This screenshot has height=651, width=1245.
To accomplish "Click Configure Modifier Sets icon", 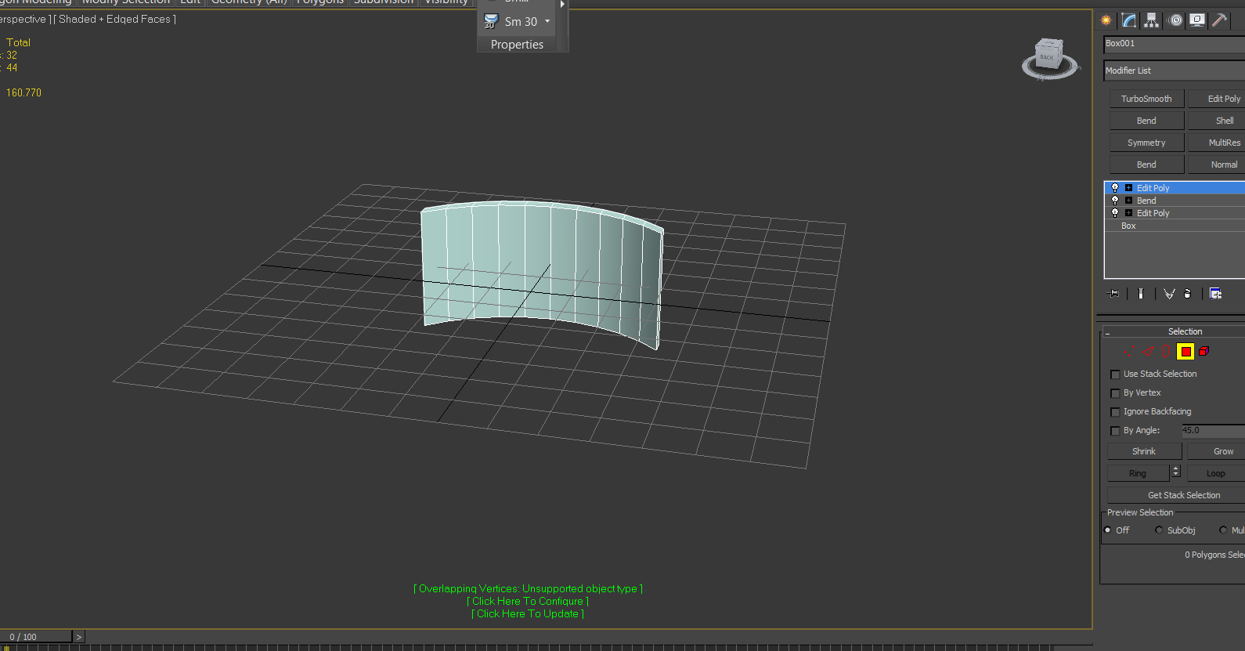I will (1215, 294).
